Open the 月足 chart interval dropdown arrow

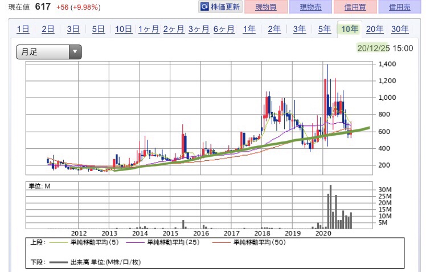point(75,52)
